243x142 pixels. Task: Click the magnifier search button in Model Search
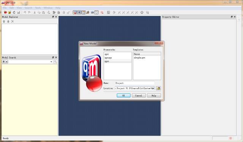pyautogui.click(x=55, y=62)
